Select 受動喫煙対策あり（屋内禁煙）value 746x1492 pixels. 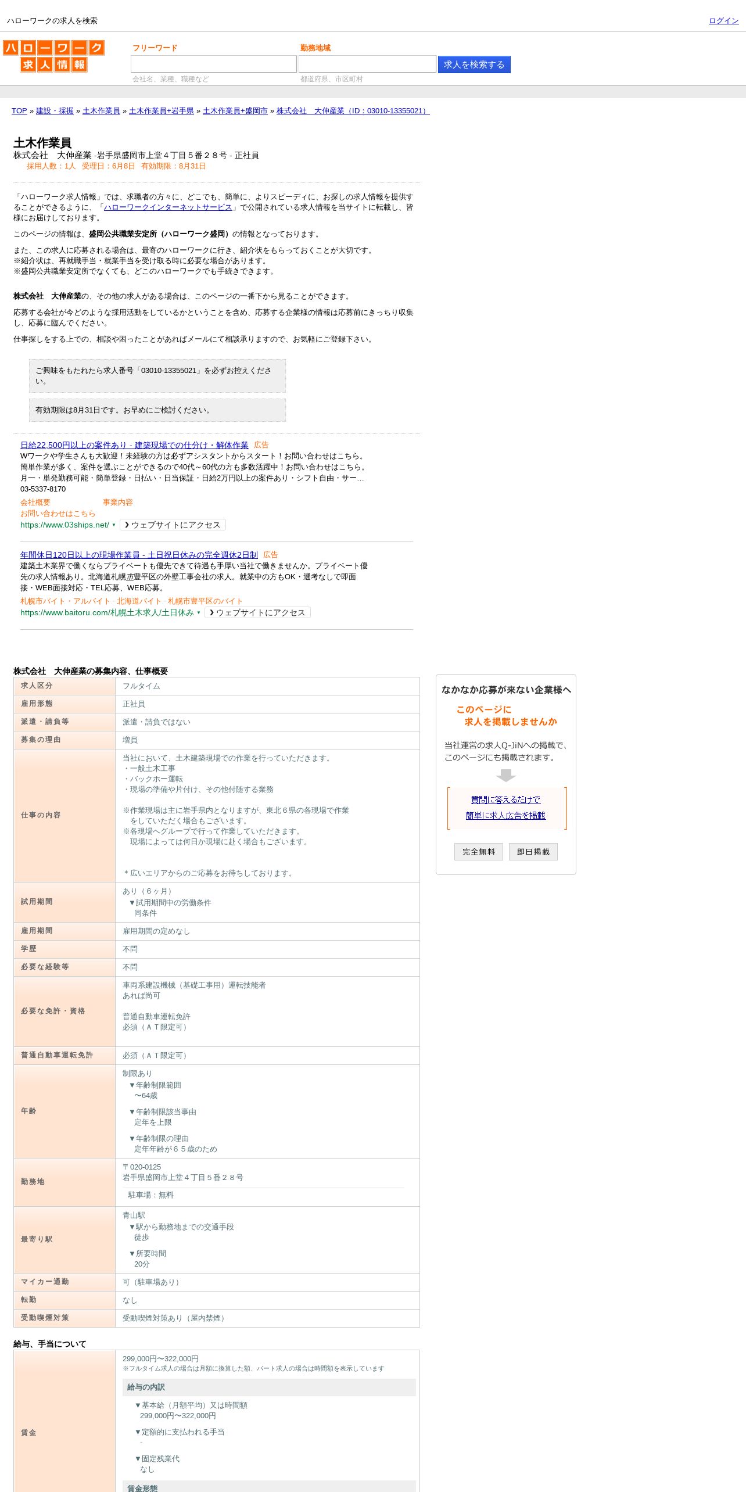click(175, 1318)
